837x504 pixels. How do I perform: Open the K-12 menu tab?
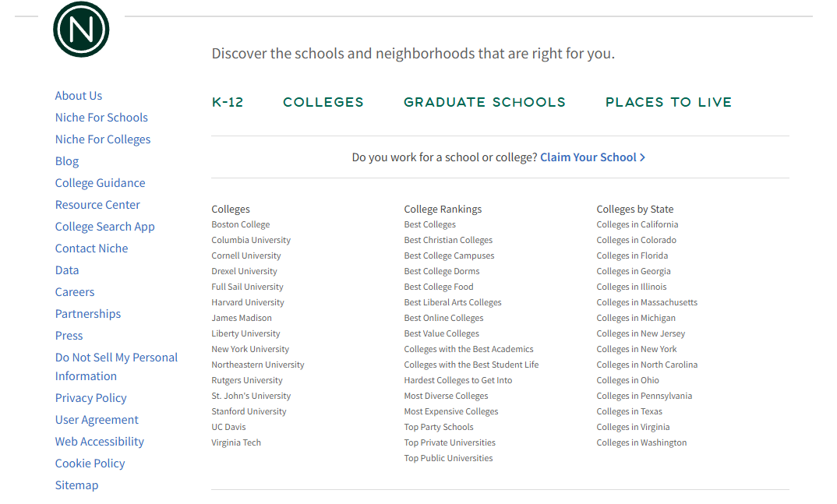click(228, 102)
